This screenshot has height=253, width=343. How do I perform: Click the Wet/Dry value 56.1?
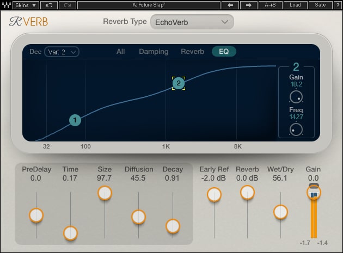point(280,178)
